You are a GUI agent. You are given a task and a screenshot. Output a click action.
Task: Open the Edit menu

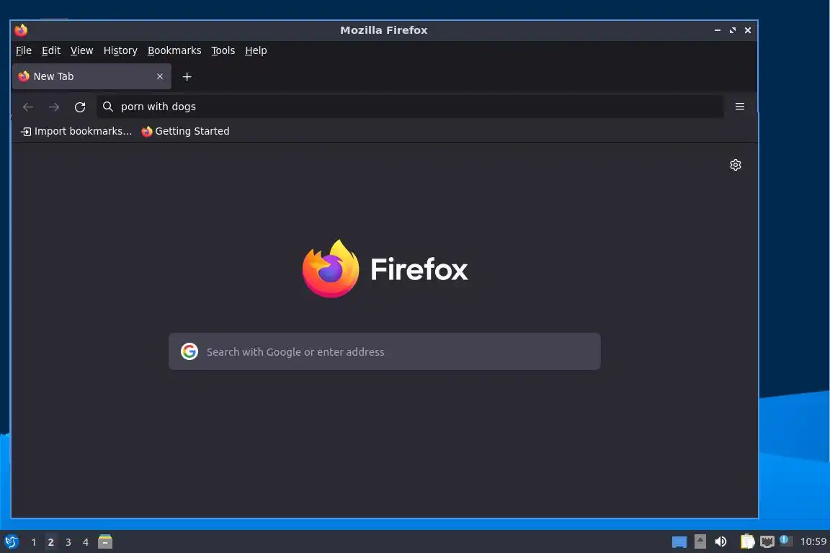coord(51,50)
